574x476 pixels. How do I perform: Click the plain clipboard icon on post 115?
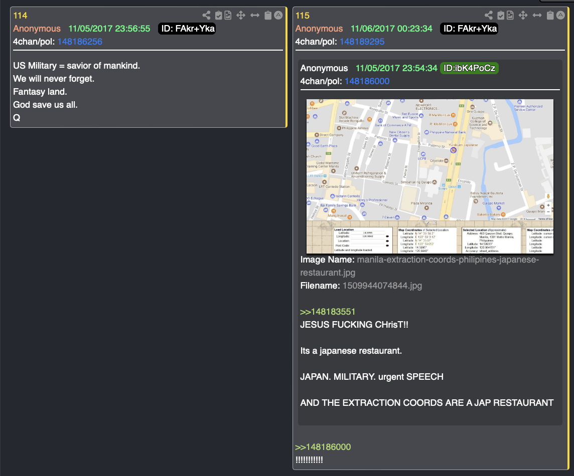(x=550, y=15)
